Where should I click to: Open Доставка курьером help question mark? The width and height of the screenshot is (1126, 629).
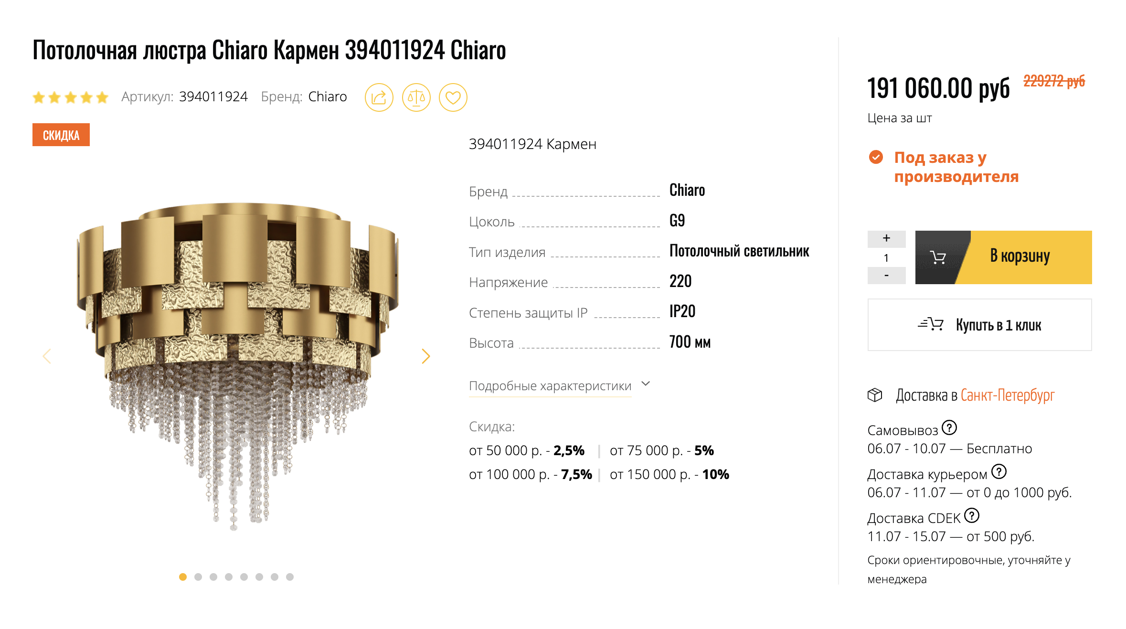999,471
